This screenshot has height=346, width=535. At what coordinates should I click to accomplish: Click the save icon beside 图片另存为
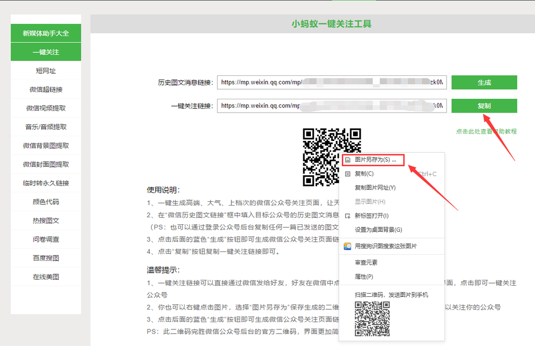coord(348,160)
